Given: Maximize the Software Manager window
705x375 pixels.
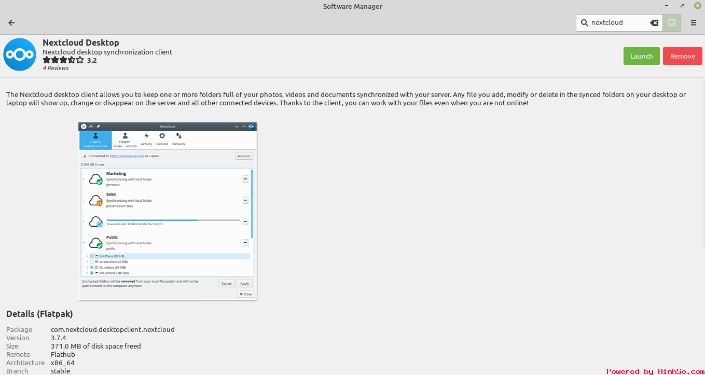Looking at the screenshot, I should 682,6.
